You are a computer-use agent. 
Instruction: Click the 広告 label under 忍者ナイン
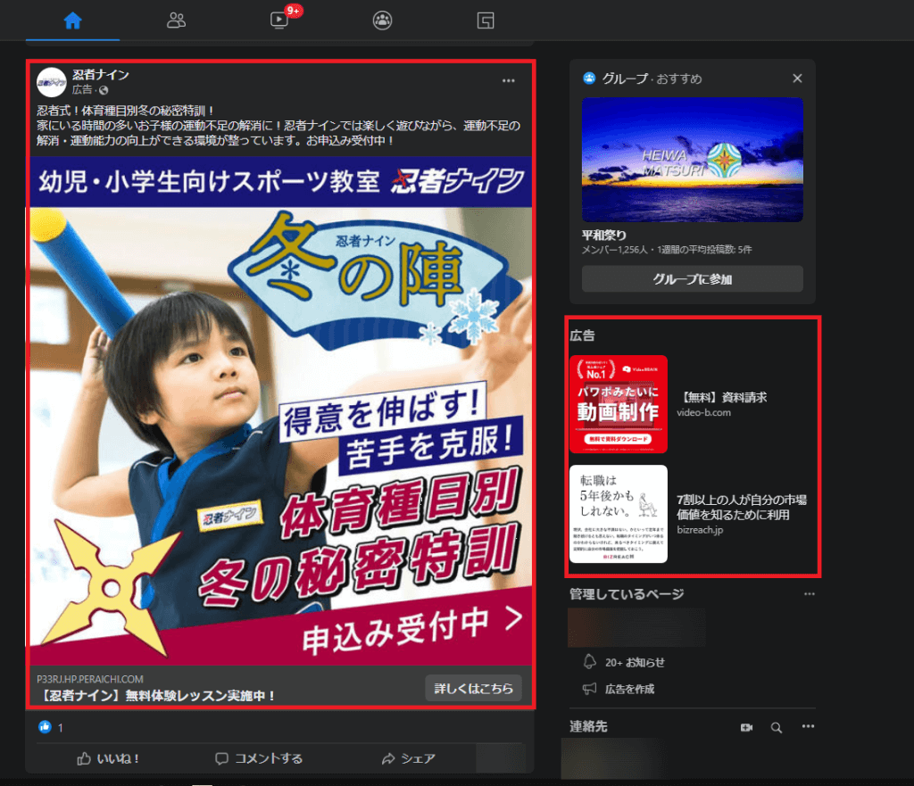pos(82,90)
